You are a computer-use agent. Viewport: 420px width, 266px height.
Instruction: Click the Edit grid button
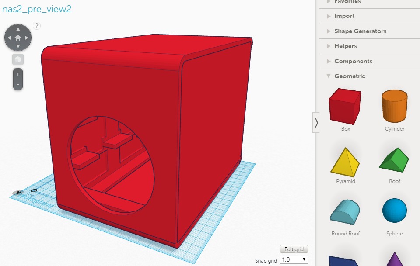pyautogui.click(x=294, y=249)
